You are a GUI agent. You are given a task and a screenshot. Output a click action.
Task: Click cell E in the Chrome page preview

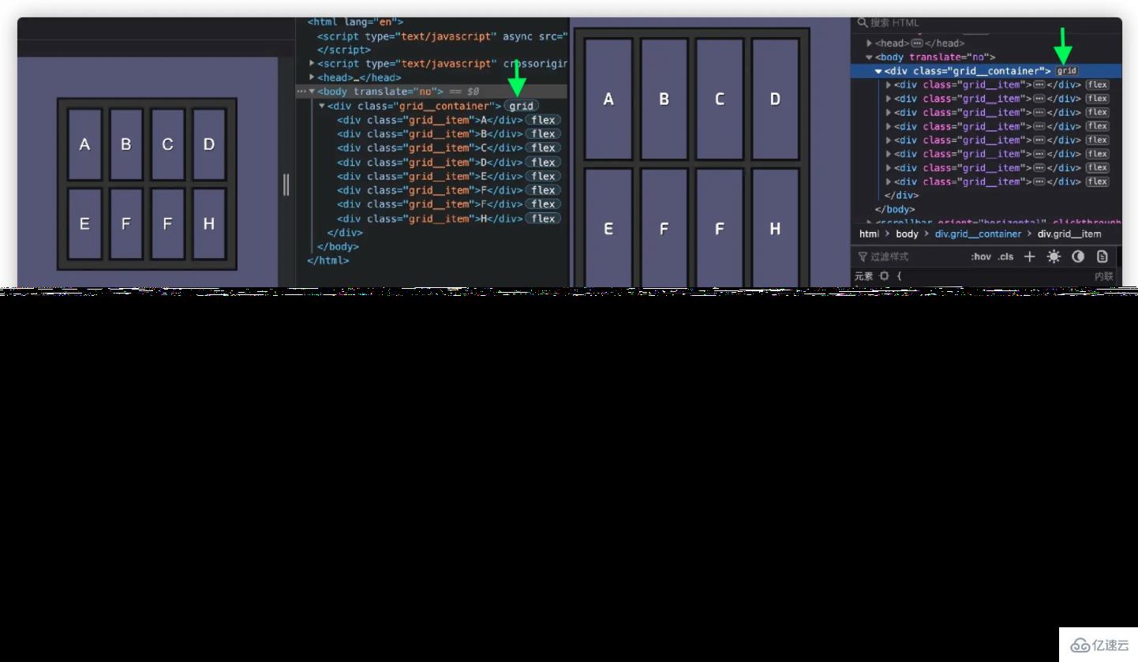click(84, 224)
